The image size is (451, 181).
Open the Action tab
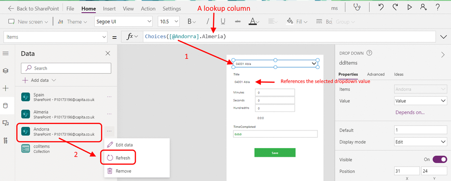(148, 9)
